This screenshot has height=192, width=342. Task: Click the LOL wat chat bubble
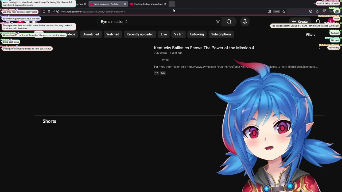[x=335, y=40]
